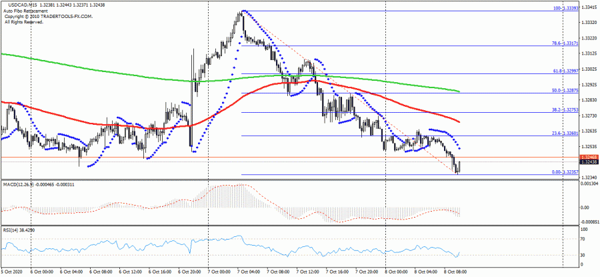The width and height of the screenshot is (600, 277).
Task: Click the 7 Oct 00:00 time label
Action: (x=220, y=273)
